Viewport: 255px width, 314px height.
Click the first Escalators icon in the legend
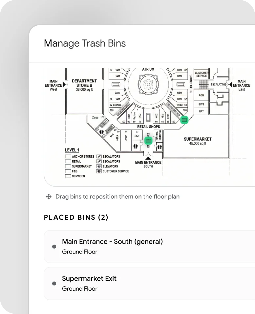[98, 156]
